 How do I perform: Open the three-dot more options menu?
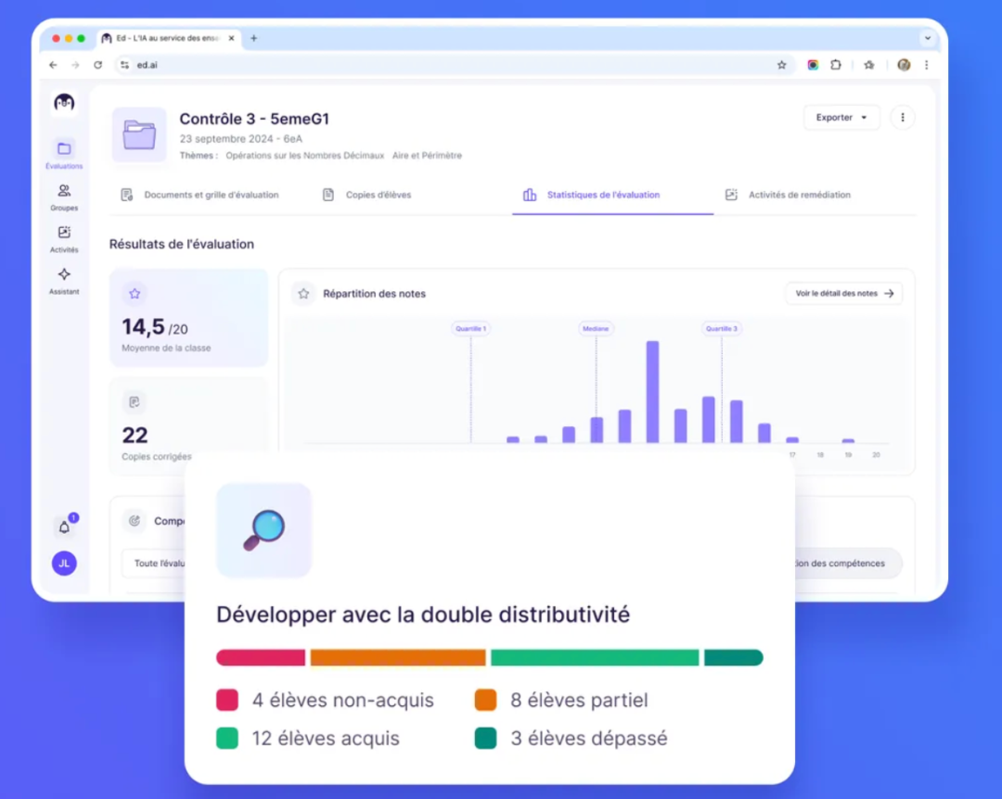click(x=903, y=118)
